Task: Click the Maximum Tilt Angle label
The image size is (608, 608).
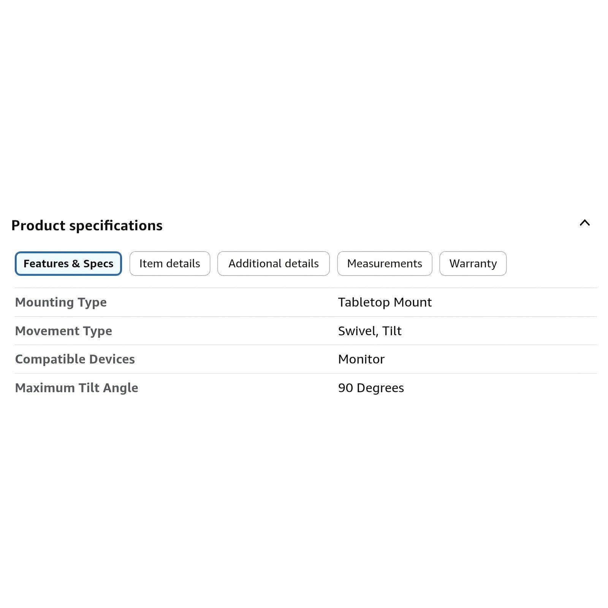Action: (x=76, y=388)
